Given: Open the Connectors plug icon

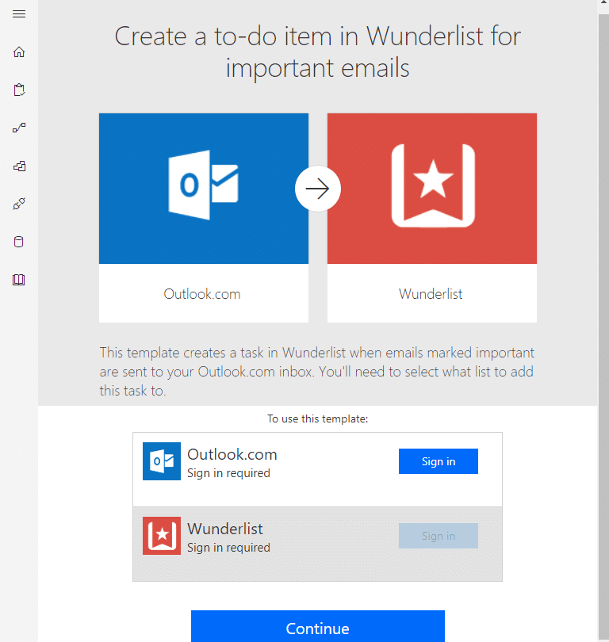Looking at the screenshot, I should pos(19,204).
